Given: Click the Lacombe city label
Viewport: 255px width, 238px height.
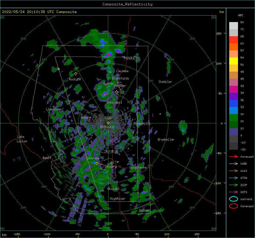Looking at the screenshot, I should pyautogui.click(x=122, y=71).
